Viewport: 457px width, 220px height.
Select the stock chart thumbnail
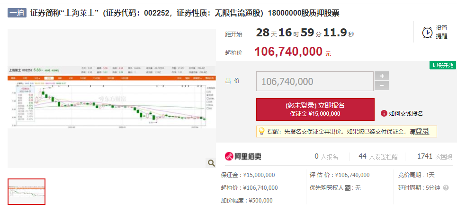tap(27, 192)
